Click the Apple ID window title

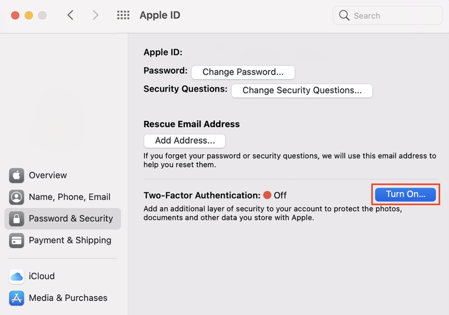[x=160, y=15]
